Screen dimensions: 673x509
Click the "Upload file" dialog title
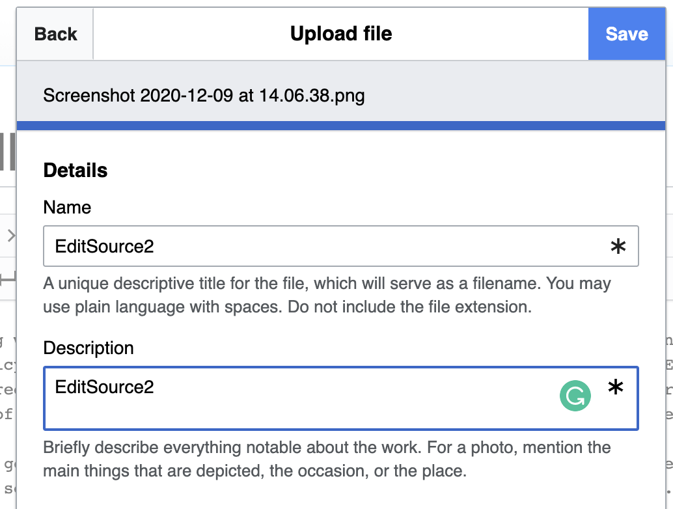tap(341, 34)
